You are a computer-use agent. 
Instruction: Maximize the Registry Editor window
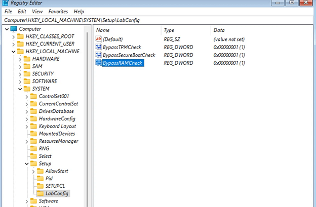point(292,3)
